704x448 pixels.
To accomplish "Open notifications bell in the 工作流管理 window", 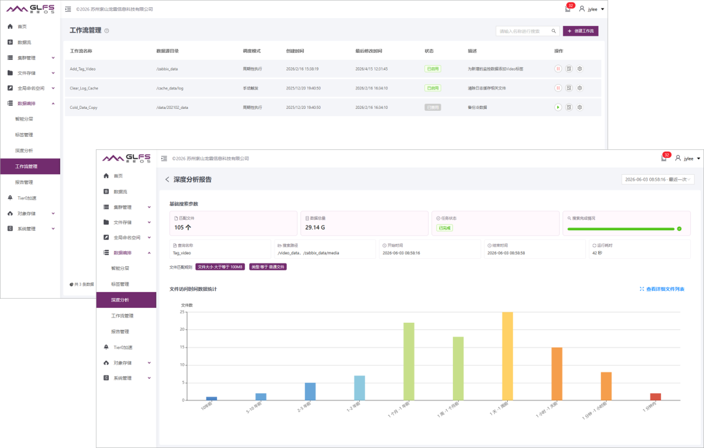I will point(568,9).
